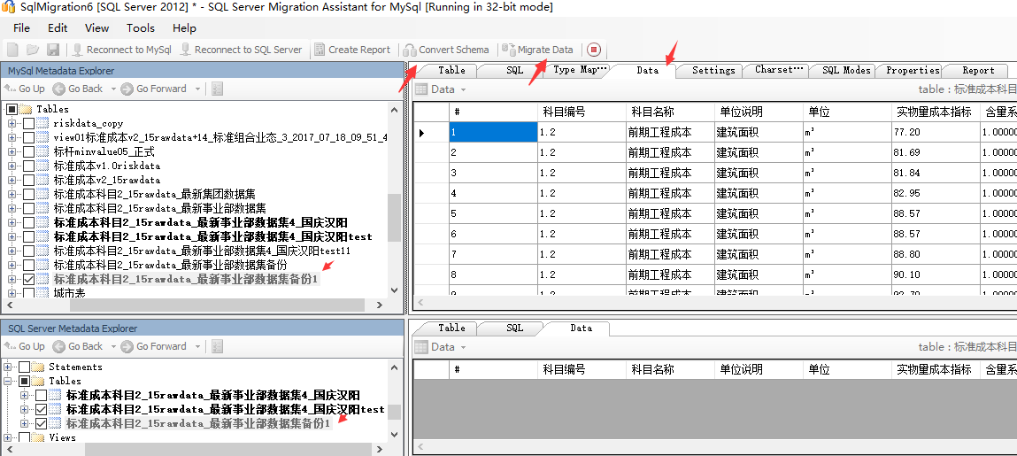Image resolution: width=1017 pixels, height=456 pixels.
Task: Switch to the Type Map tab
Action: [580, 70]
